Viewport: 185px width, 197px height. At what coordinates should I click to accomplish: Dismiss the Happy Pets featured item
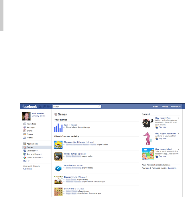(x=178, y=118)
